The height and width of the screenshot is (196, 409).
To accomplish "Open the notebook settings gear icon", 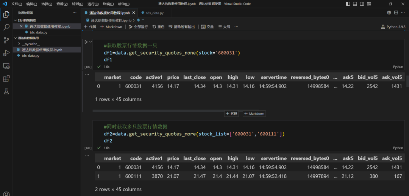I will (x=389, y=13).
